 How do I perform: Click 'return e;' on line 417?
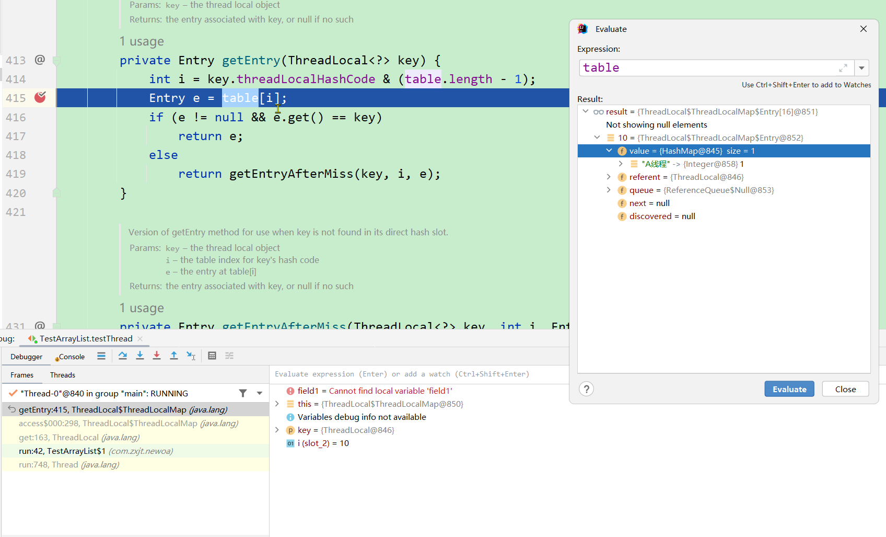point(211,136)
